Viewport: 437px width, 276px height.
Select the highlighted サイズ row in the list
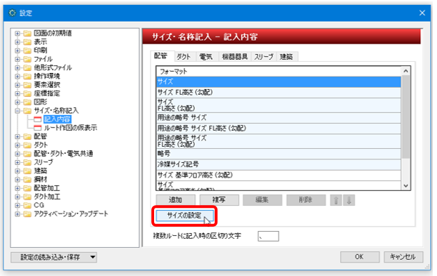coord(279,81)
